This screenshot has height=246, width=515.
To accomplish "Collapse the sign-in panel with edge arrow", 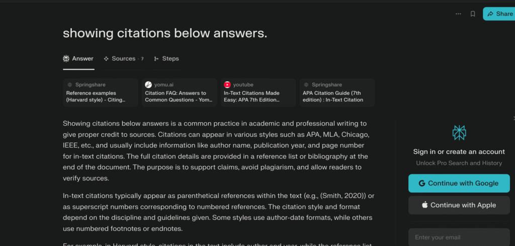I will pos(513,118).
